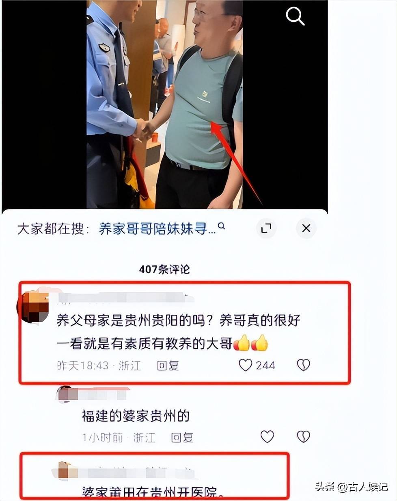This screenshot has height=501, width=397.
Task: Tap the search magnifier icon on video
Action: pos(295,16)
